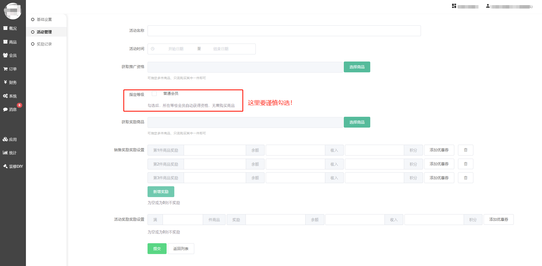542x266 pixels.
Task: Open 财务 finance section
Action: coord(10,83)
